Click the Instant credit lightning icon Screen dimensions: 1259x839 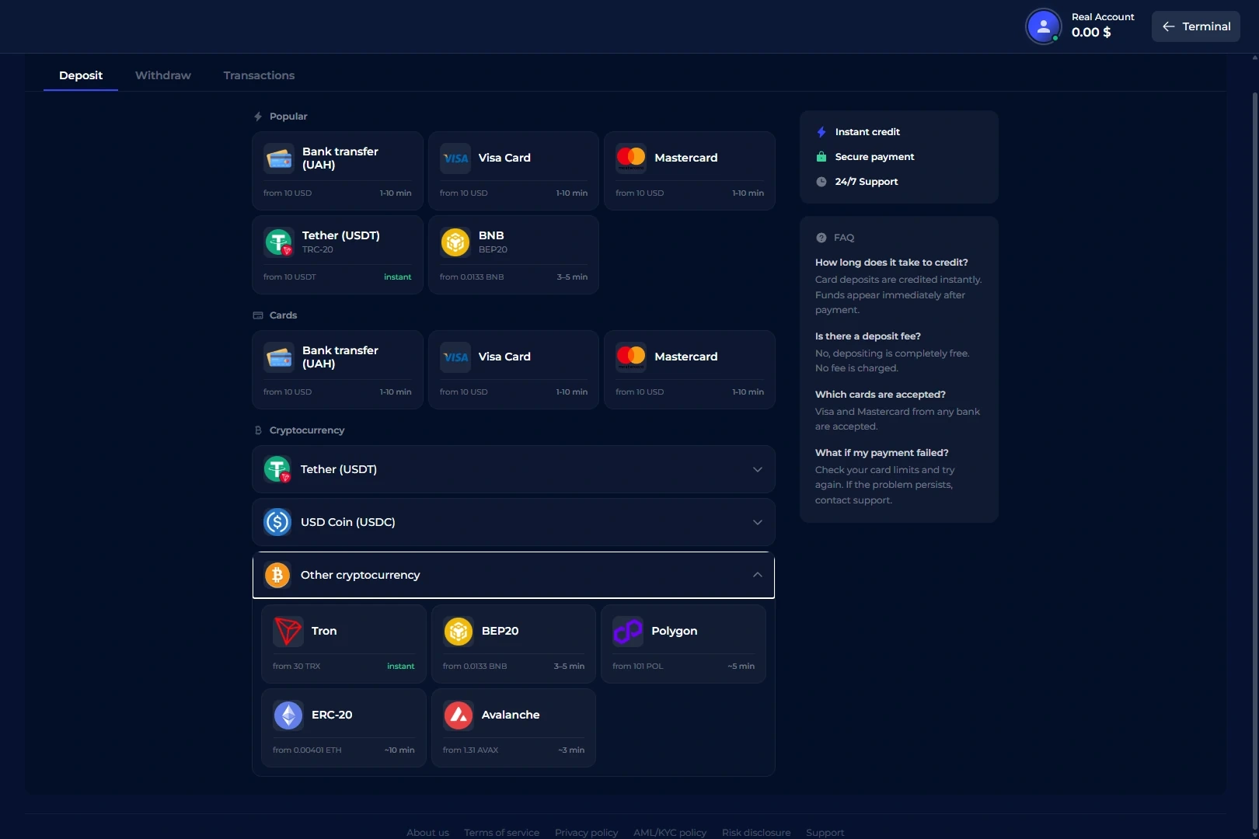click(x=821, y=132)
